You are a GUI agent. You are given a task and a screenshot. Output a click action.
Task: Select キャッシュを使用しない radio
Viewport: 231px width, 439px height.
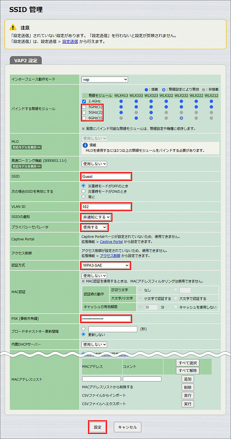[175, 307]
